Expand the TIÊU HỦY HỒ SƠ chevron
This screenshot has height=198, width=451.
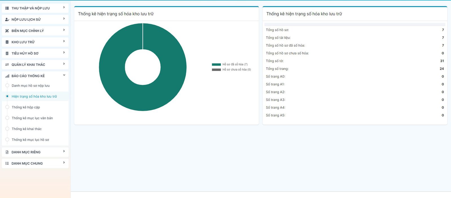64,52
